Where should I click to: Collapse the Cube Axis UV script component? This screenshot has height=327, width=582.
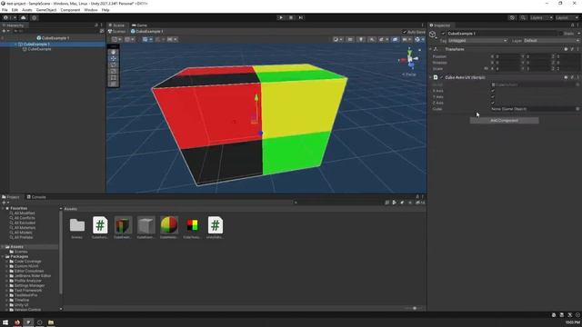point(430,77)
